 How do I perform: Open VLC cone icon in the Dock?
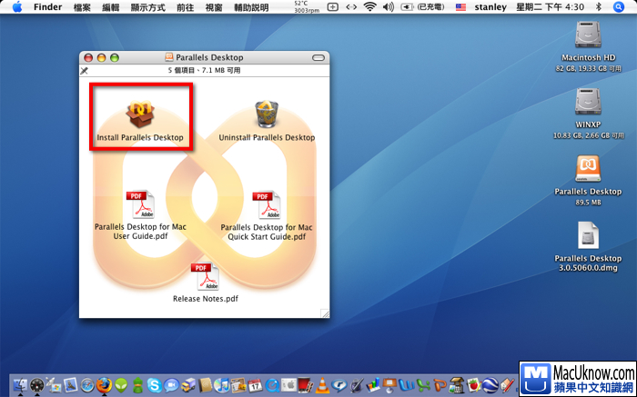point(321,384)
